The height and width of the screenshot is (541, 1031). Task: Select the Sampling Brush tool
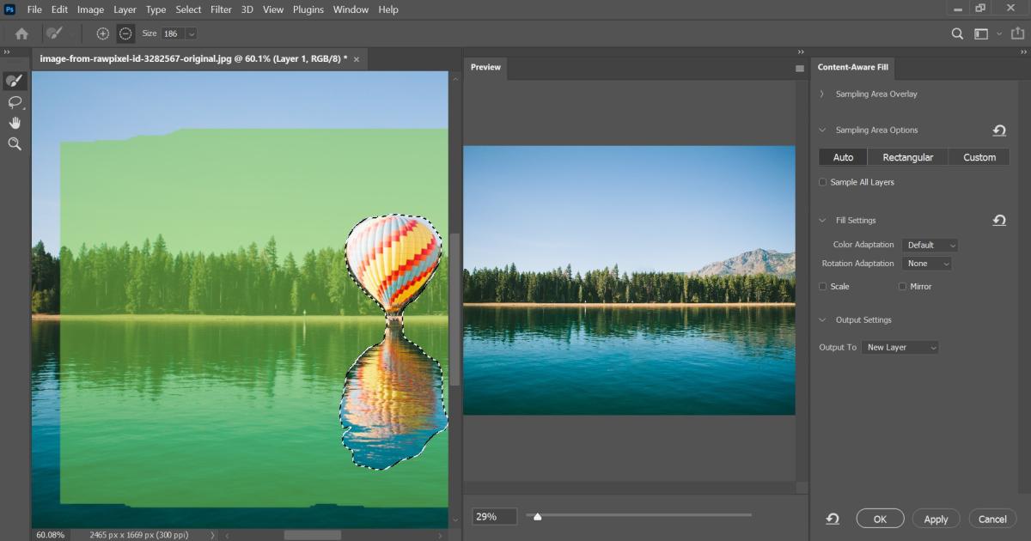tap(15, 81)
